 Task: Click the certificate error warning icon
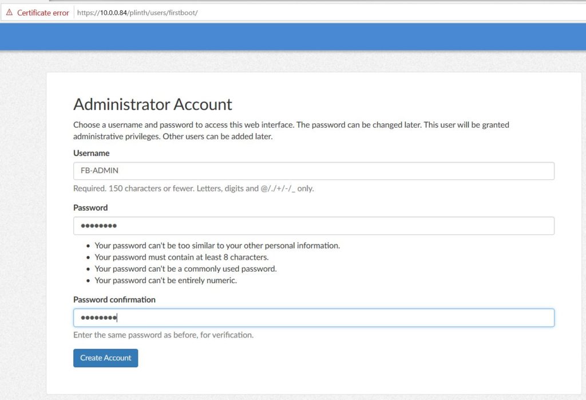9,13
